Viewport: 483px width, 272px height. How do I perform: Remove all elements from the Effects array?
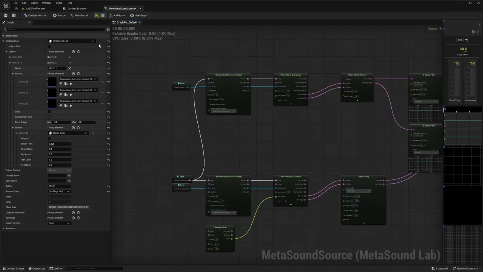pos(78,128)
